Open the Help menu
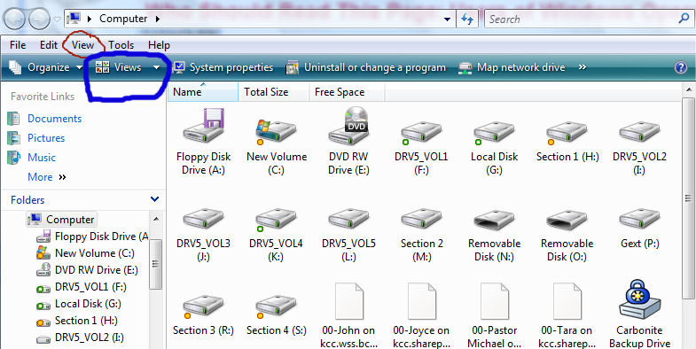This screenshot has width=696, height=349. click(159, 45)
